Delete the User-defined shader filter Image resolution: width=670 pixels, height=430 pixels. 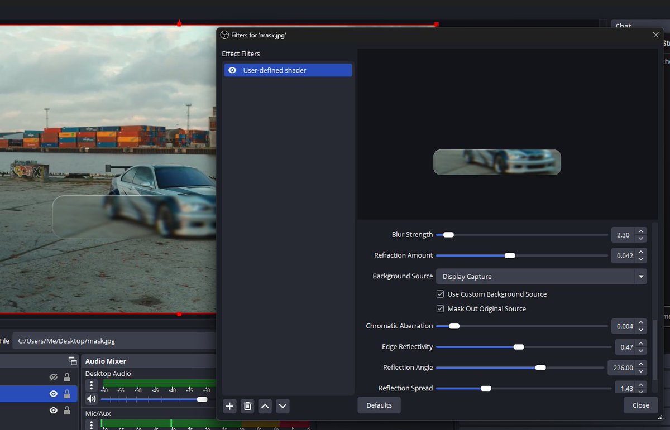pos(247,406)
